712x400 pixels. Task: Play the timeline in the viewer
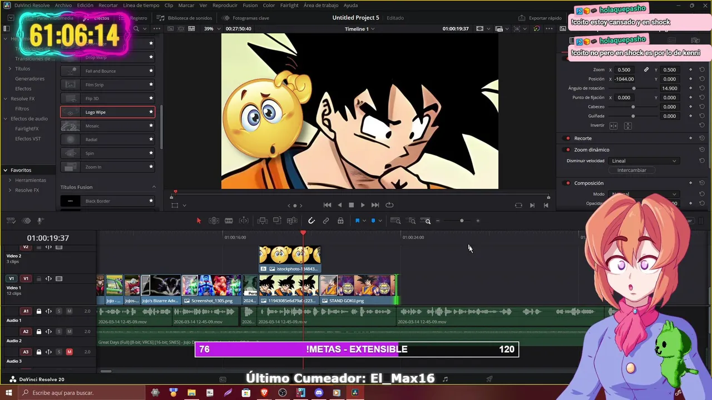click(x=363, y=205)
